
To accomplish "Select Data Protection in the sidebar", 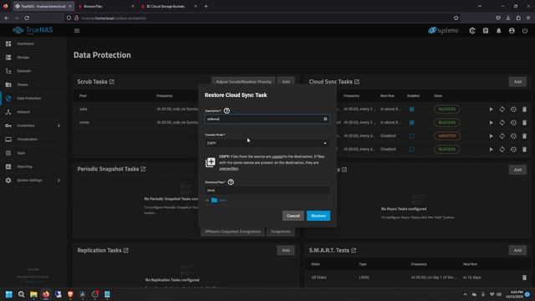I will coord(28,99).
